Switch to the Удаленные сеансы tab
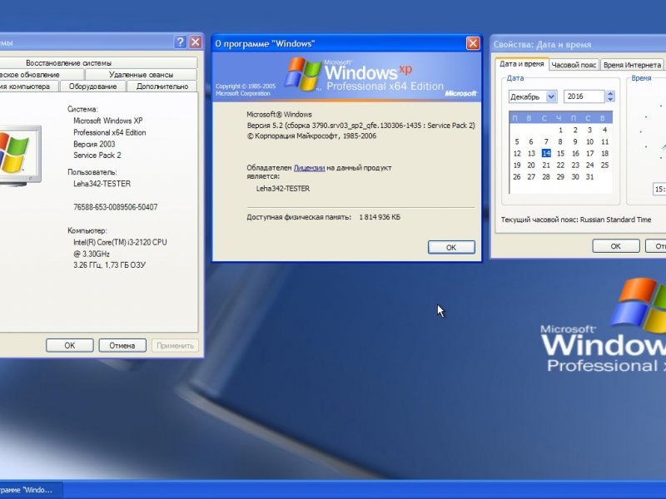Screen dimensions: 666x499 pos(141,75)
